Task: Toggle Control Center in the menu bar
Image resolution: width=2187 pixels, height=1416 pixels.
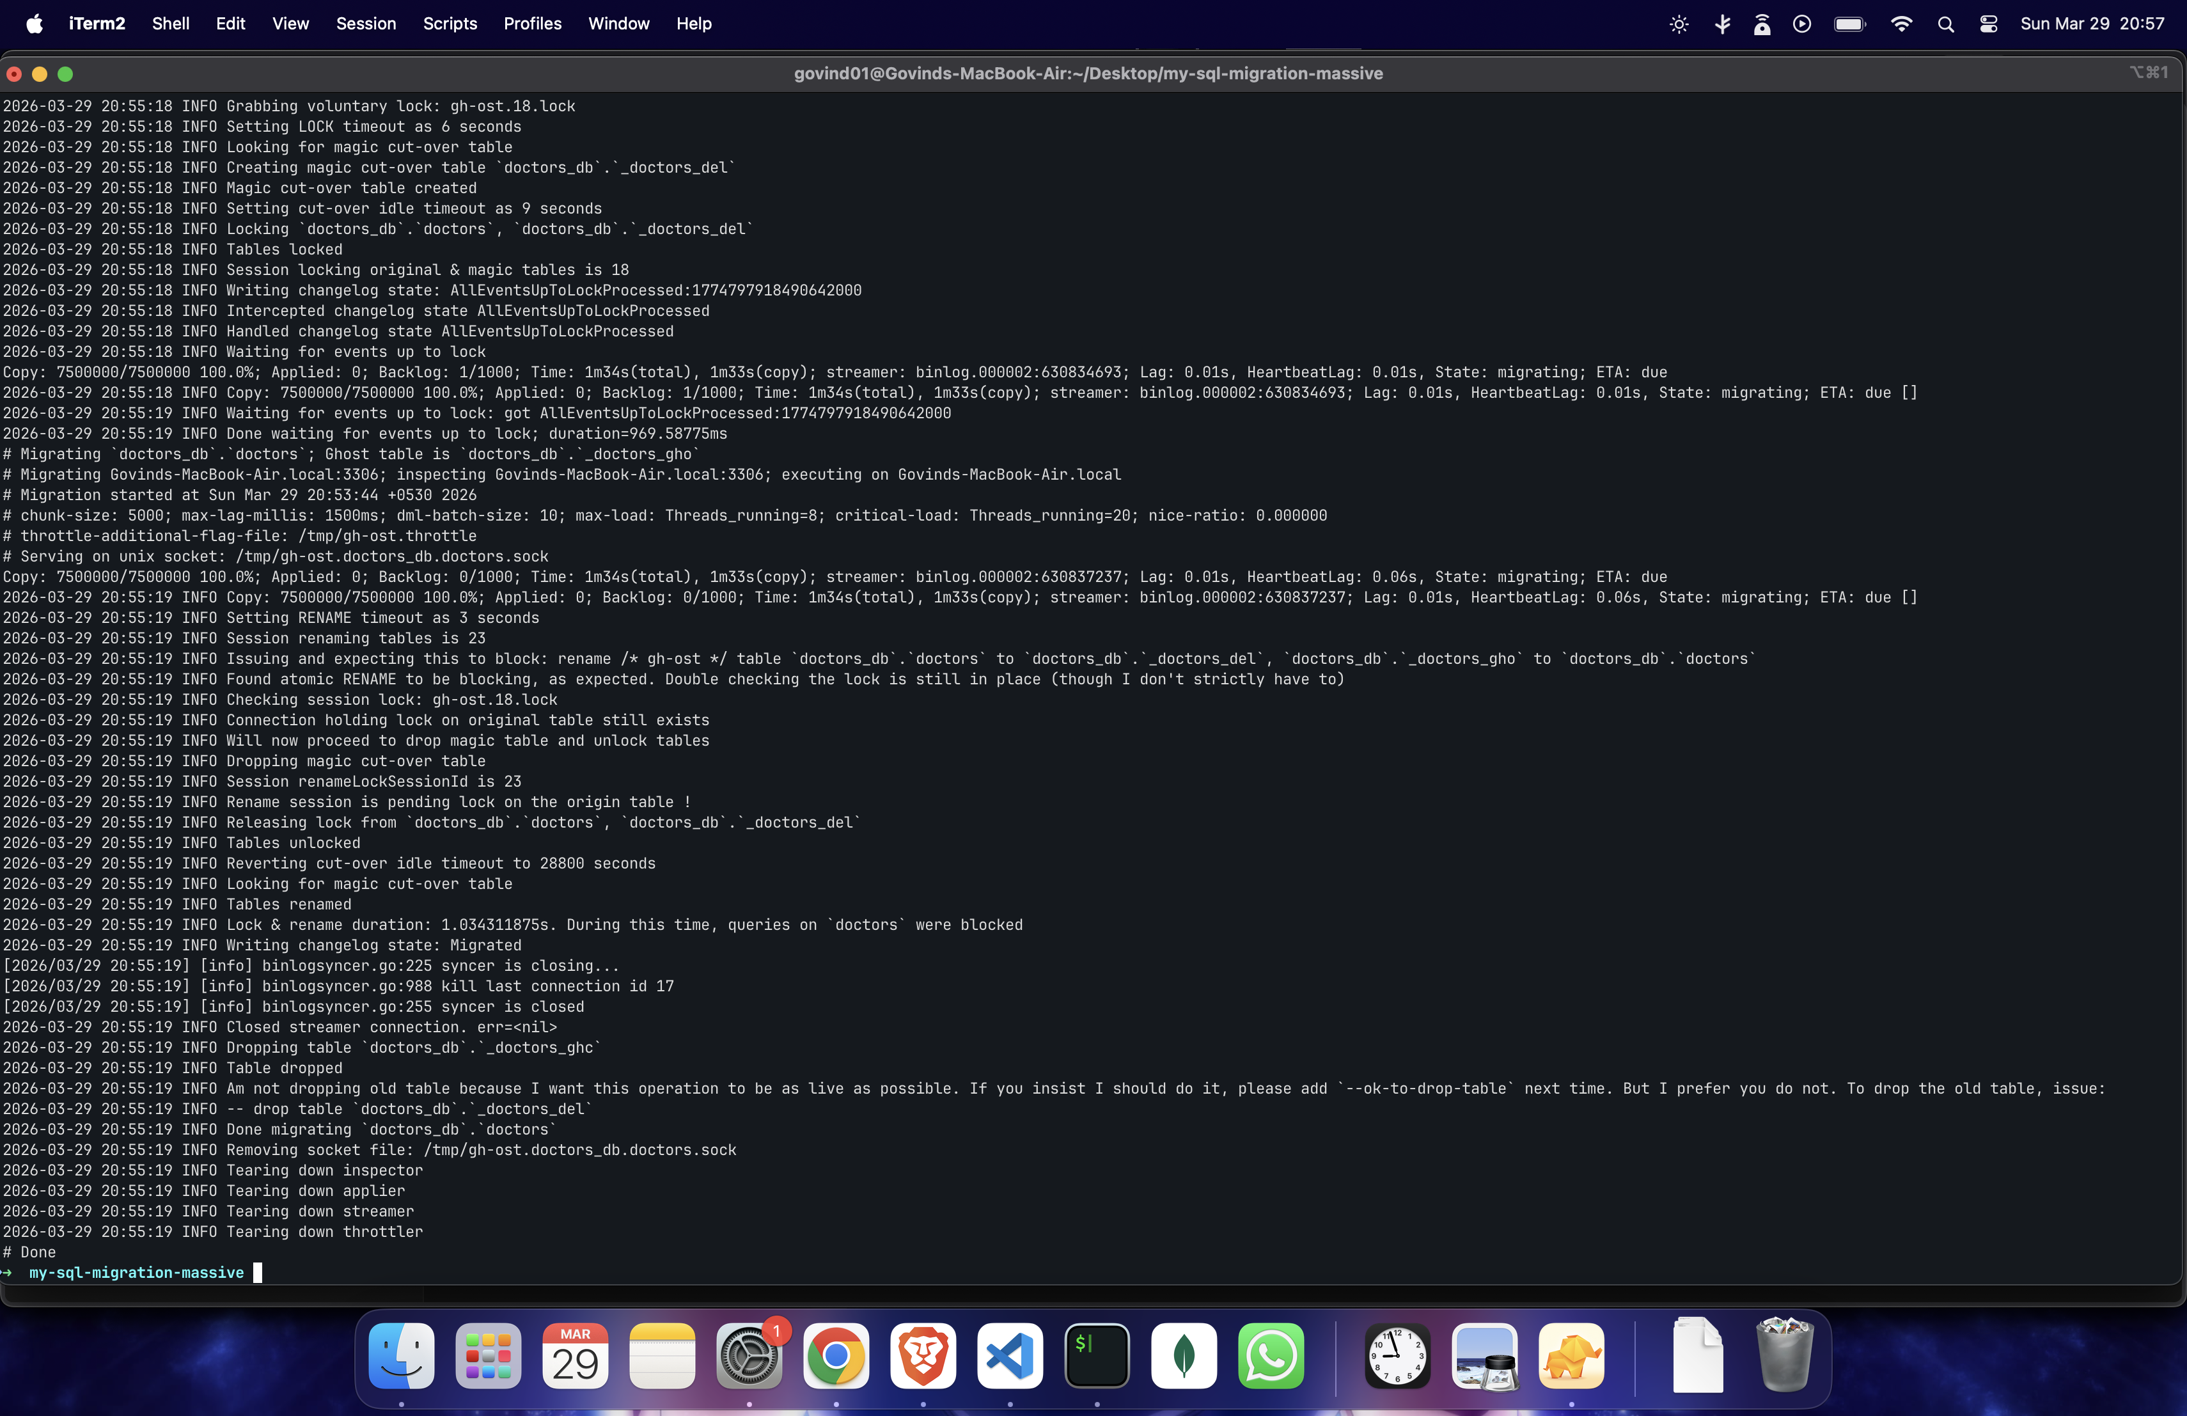Action: click(1989, 24)
